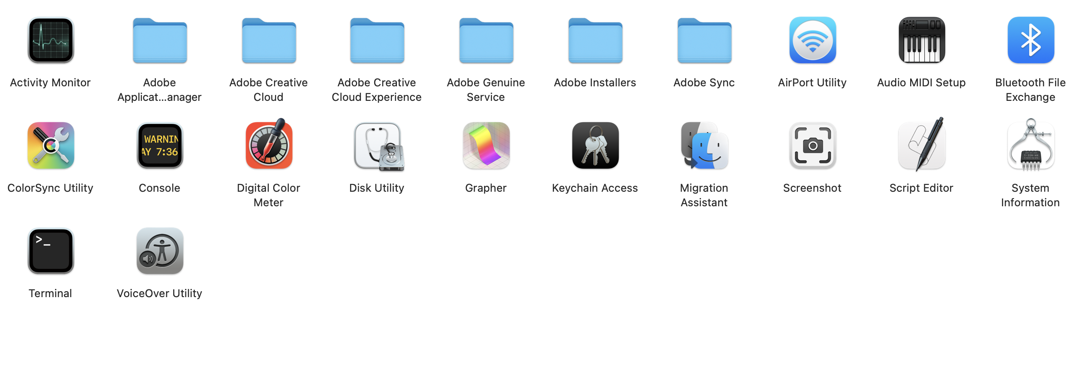Screen dimensions: 1082x368
Task: Select the Adobe Application Manager folder icon
Action: tap(160, 40)
